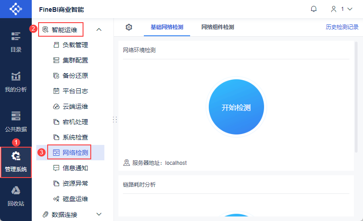
Task: Click 智能运维 menu header label
Action: (64, 30)
